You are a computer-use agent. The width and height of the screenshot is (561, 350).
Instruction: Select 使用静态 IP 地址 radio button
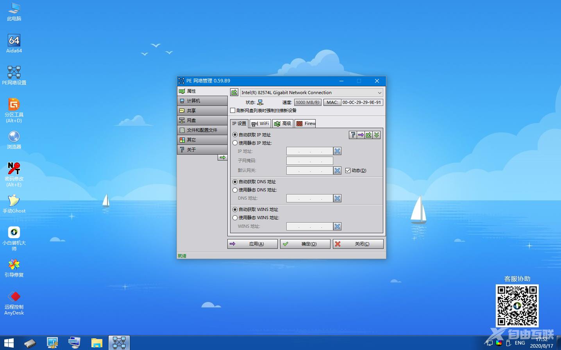235,143
